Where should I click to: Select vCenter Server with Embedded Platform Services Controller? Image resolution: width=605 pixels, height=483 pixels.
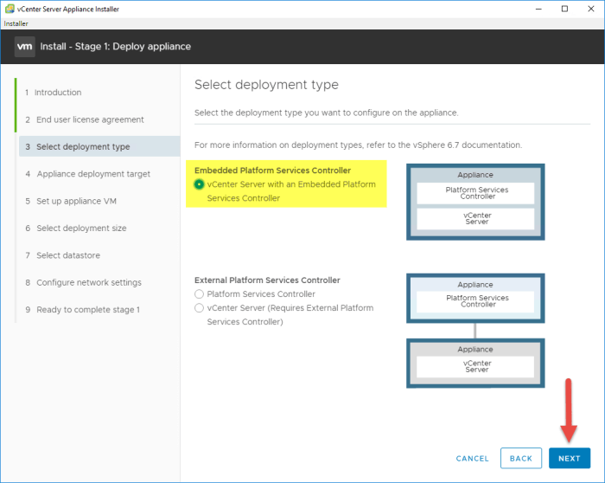pos(199,184)
